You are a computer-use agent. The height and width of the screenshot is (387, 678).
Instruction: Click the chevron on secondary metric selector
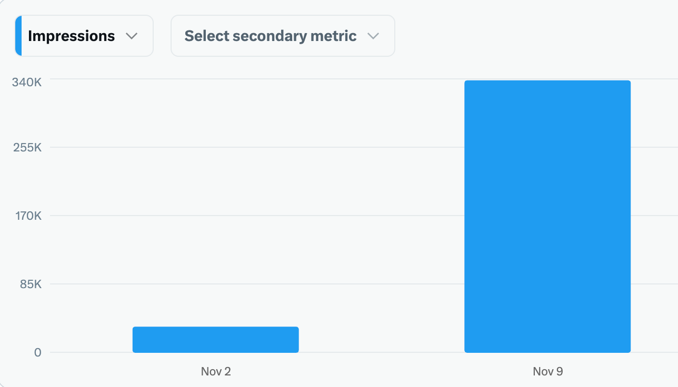coord(373,36)
